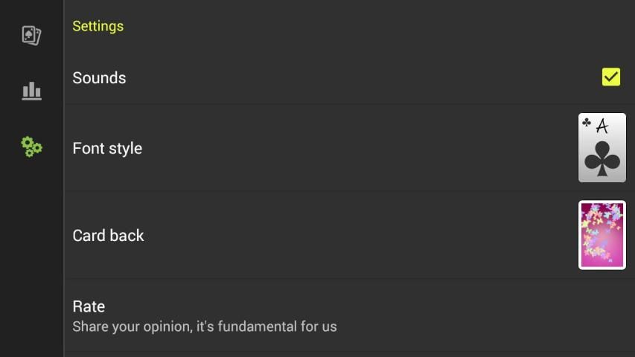
Task: Click the "Font style" label text
Action: click(107, 149)
